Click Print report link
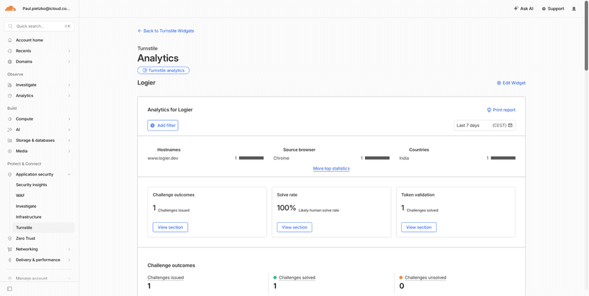589x296 pixels. tap(501, 110)
